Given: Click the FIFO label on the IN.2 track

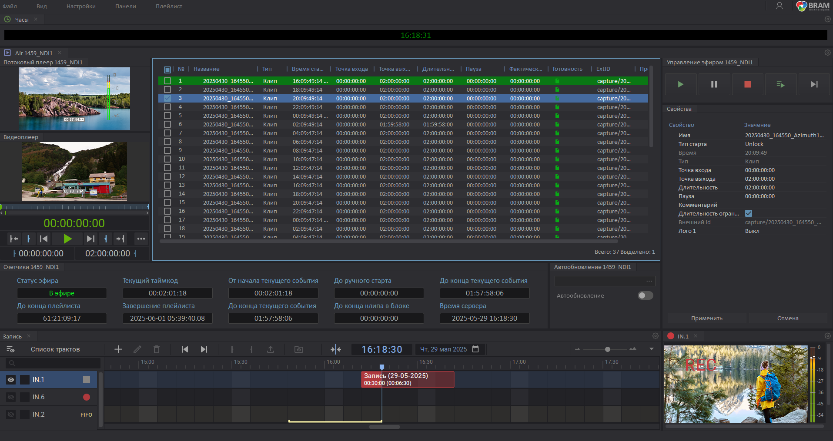Looking at the screenshot, I should [x=86, y=414].
